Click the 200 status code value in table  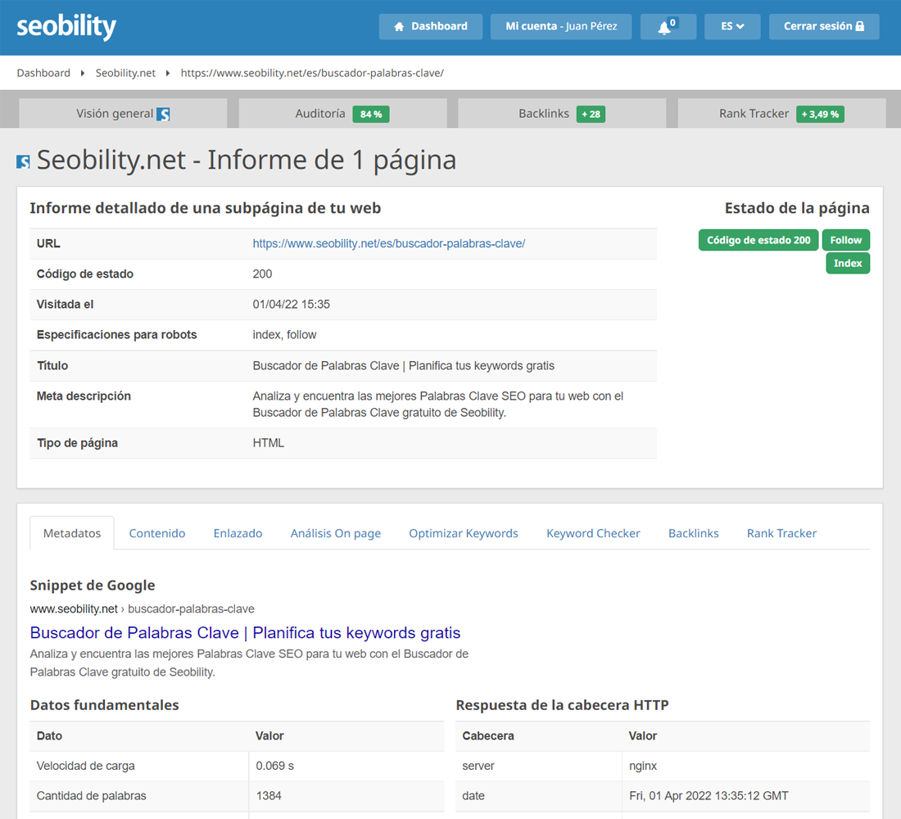(262, 274)
